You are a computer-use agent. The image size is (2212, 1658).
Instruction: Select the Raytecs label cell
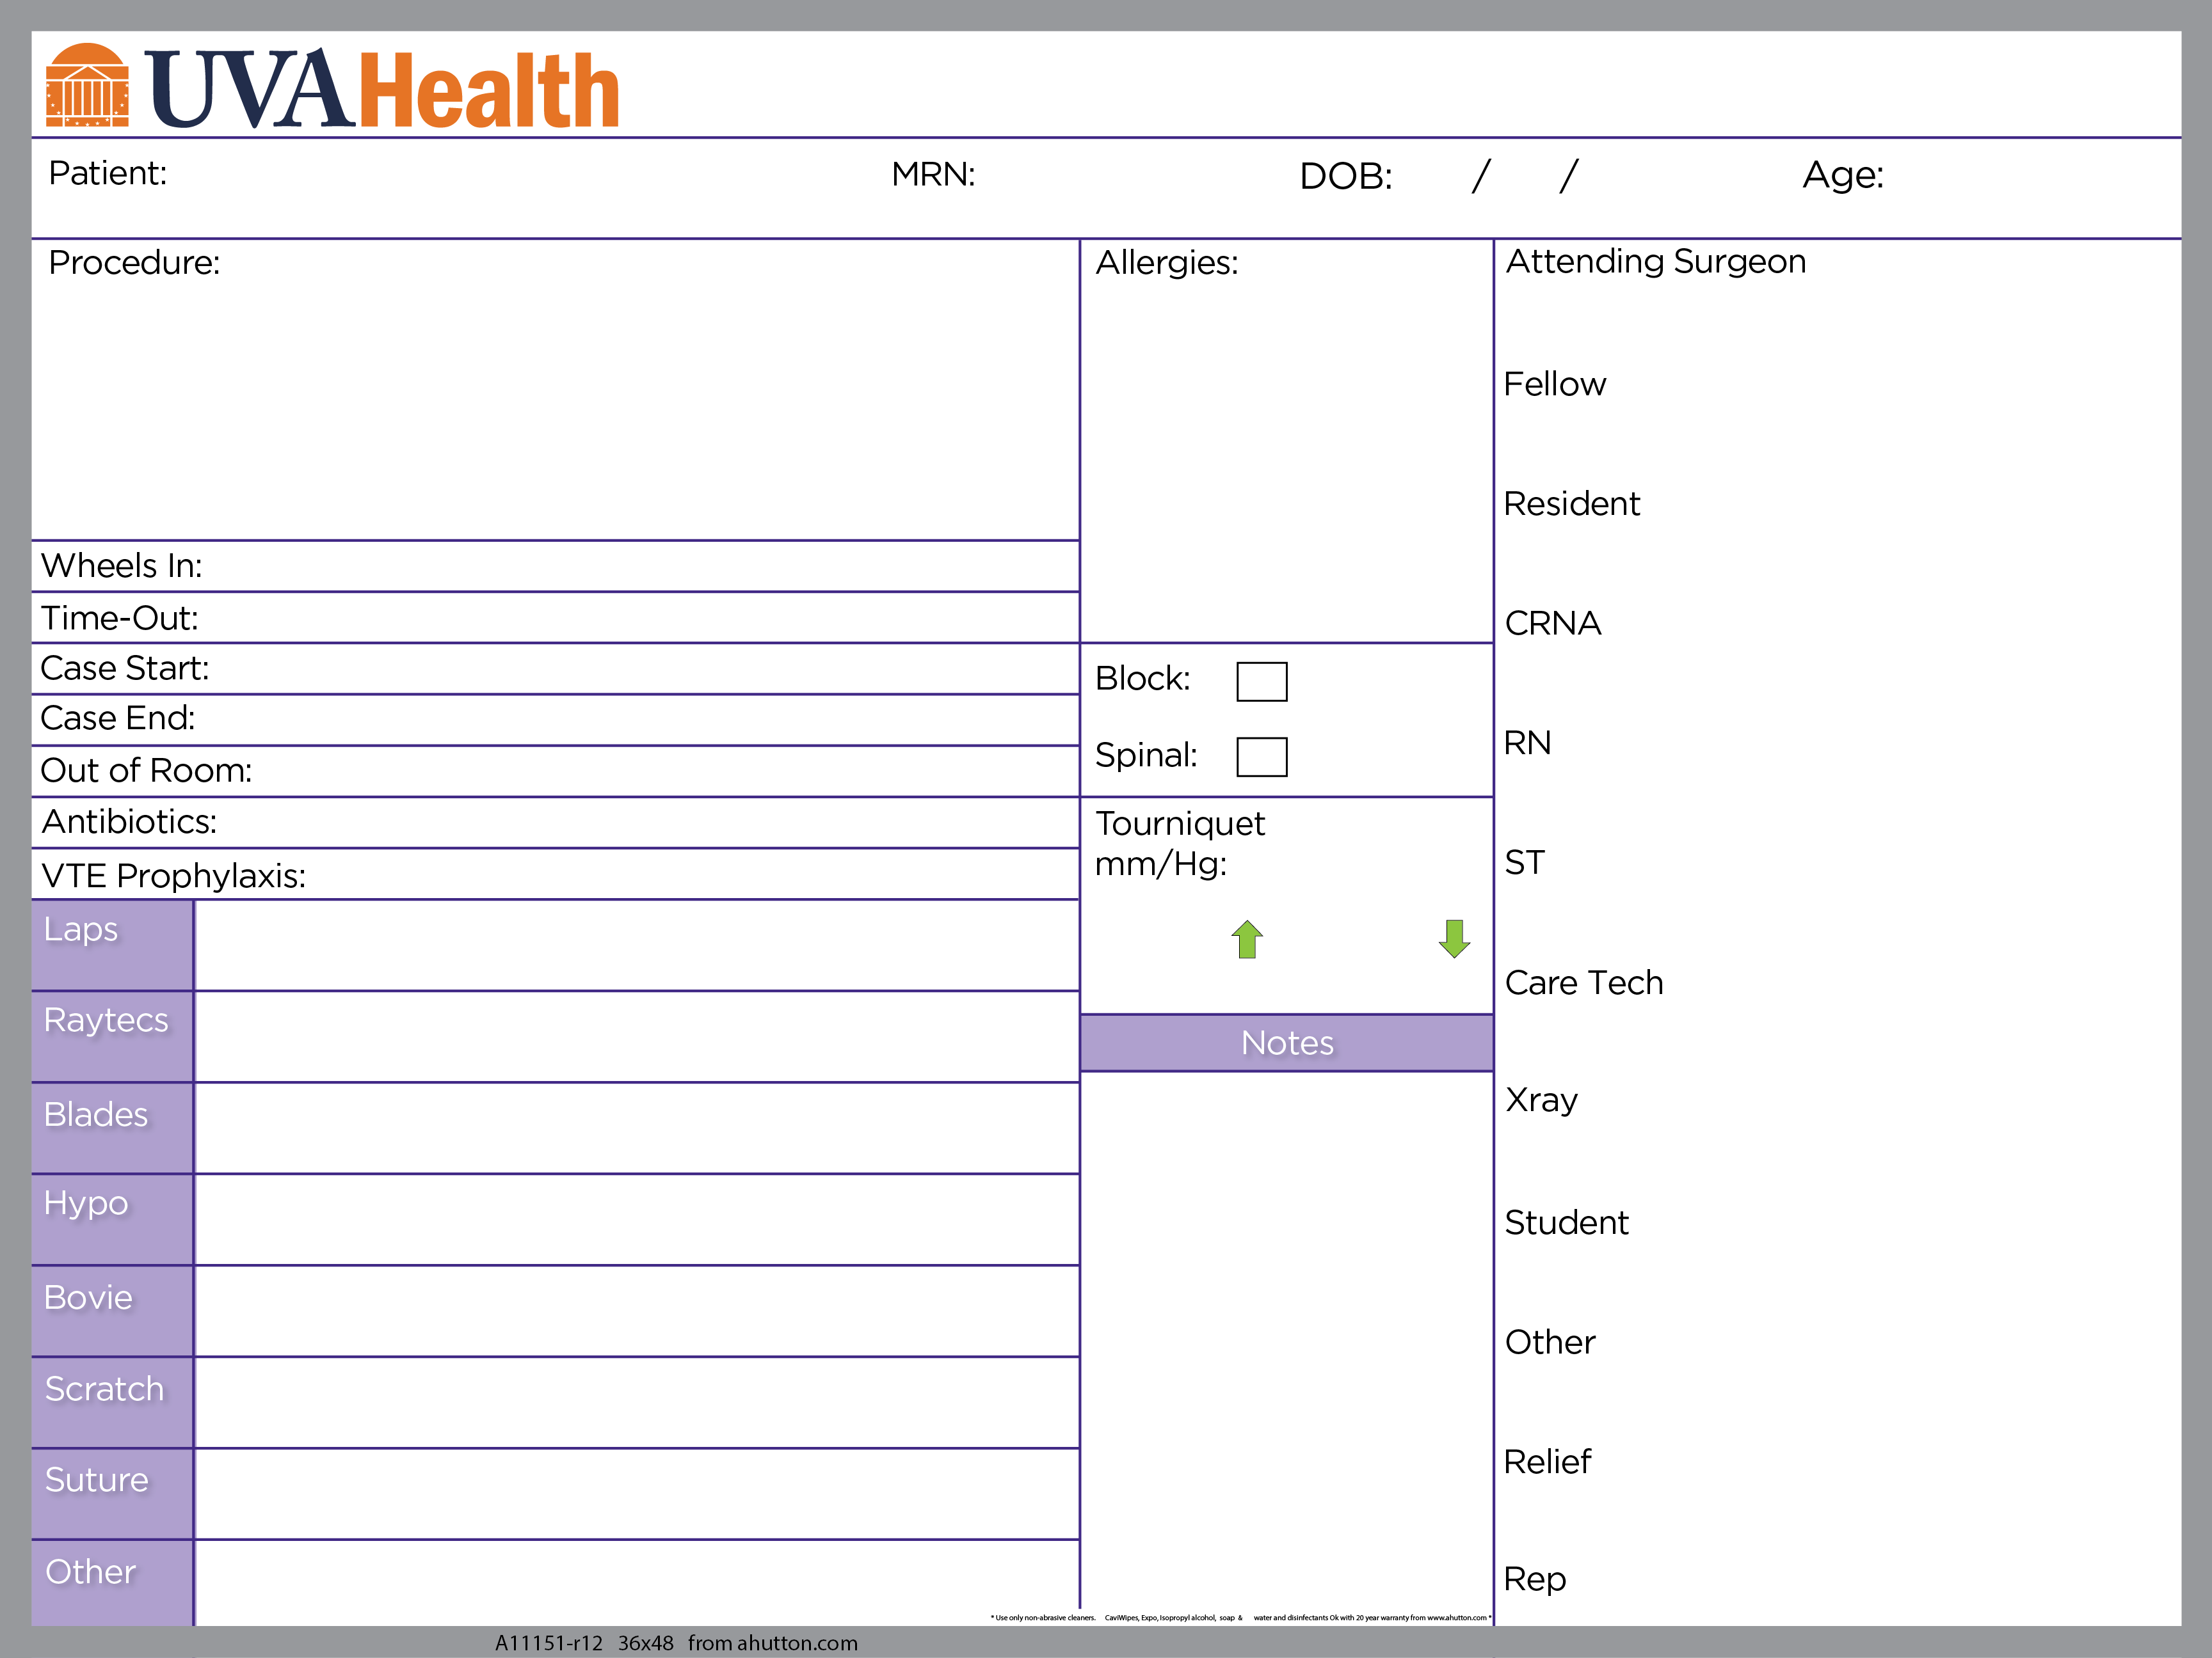[112, 1036]
